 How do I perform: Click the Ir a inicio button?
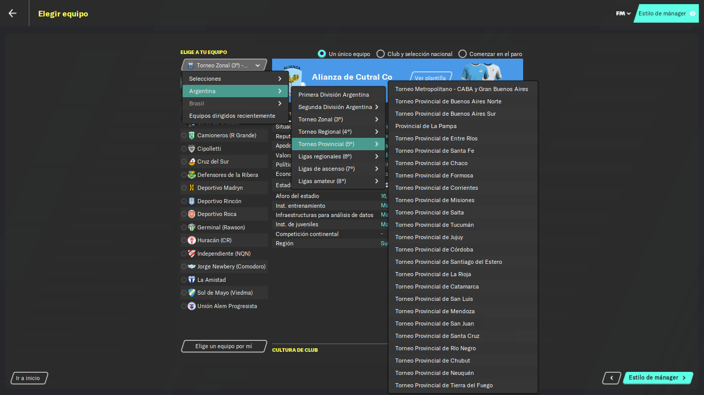click(x=29, y=378)
